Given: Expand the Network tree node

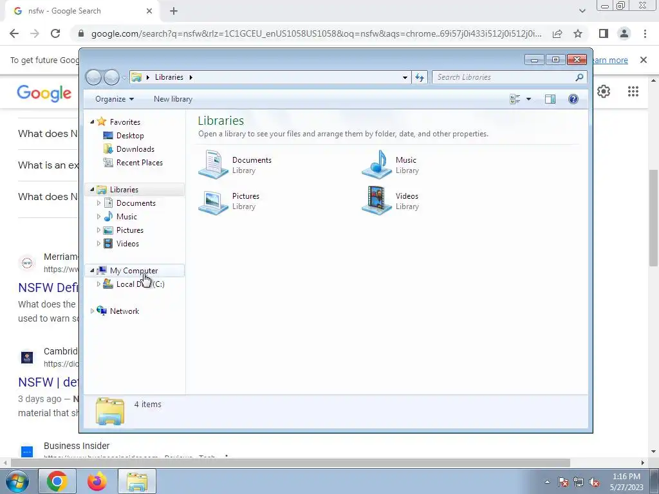Looking at the screenshot, I should point(92,311).
